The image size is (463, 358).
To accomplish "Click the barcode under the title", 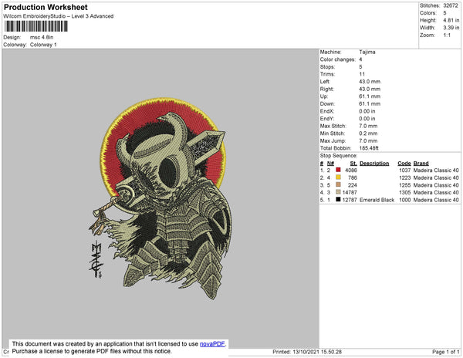I will (36, 26).
